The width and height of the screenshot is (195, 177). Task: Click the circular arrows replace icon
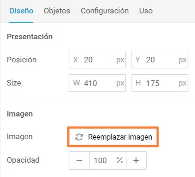(x=79, y=137)
